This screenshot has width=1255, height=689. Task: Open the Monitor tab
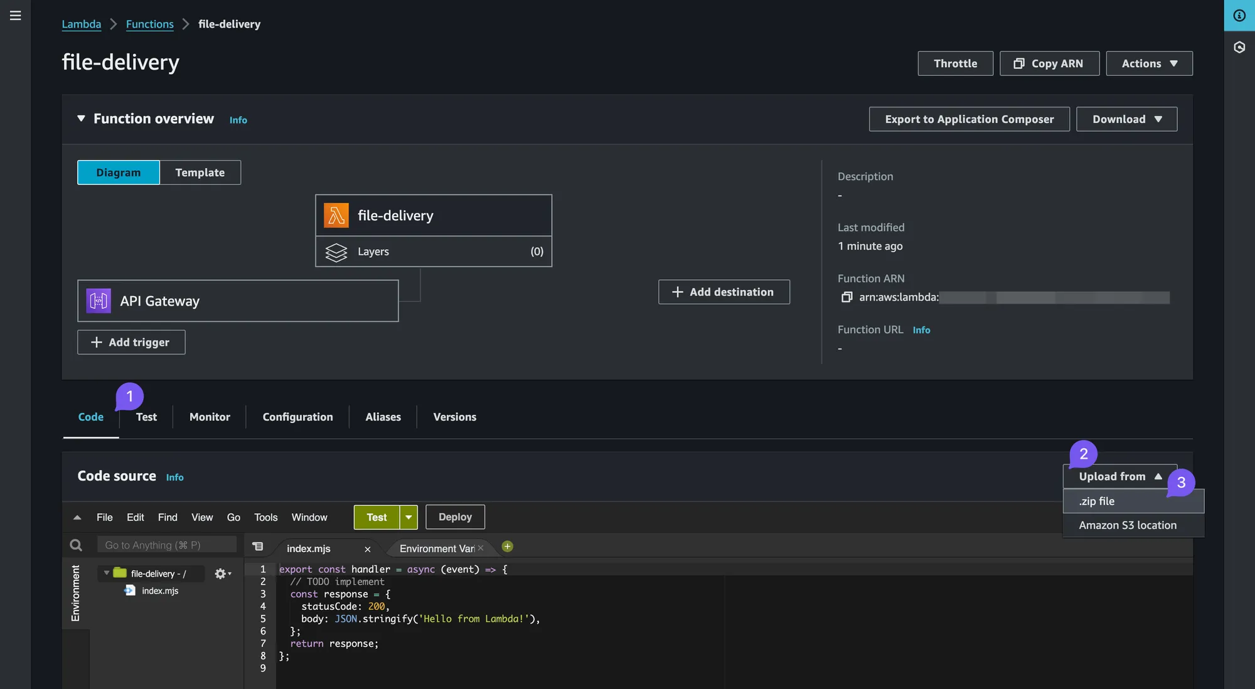210,417
